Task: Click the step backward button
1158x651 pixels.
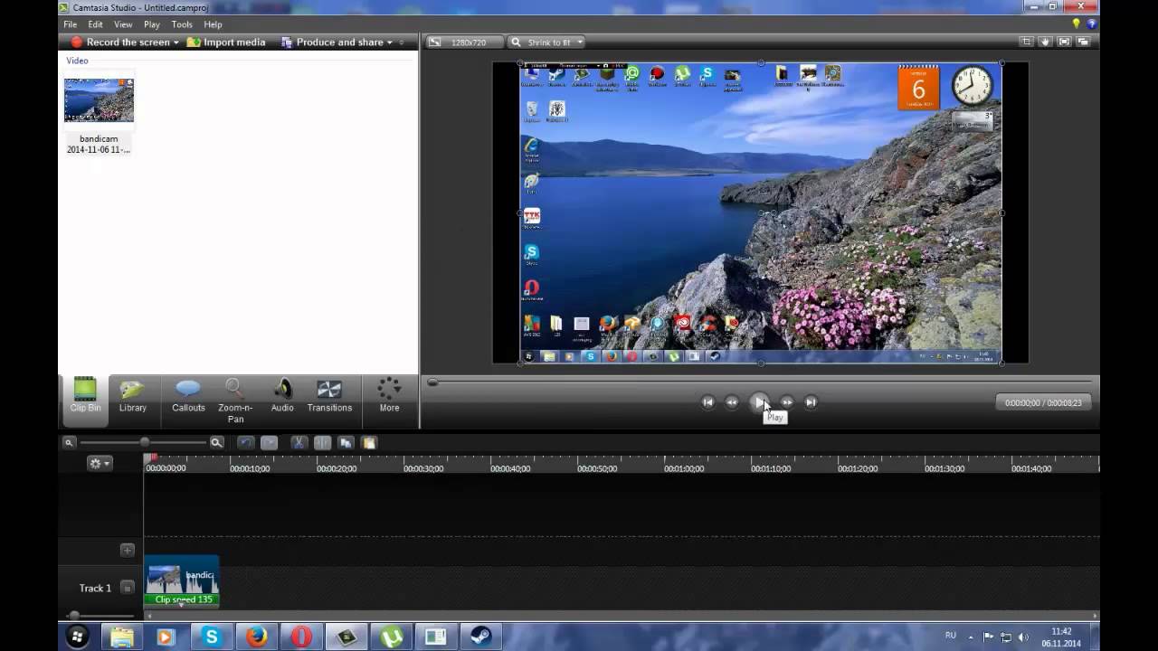Action: 732,402
